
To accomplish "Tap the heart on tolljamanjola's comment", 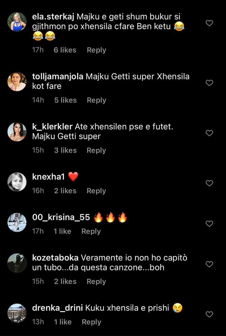I will coord(209,83).
